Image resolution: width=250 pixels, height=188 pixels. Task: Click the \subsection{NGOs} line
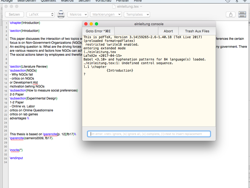[23, 71]
